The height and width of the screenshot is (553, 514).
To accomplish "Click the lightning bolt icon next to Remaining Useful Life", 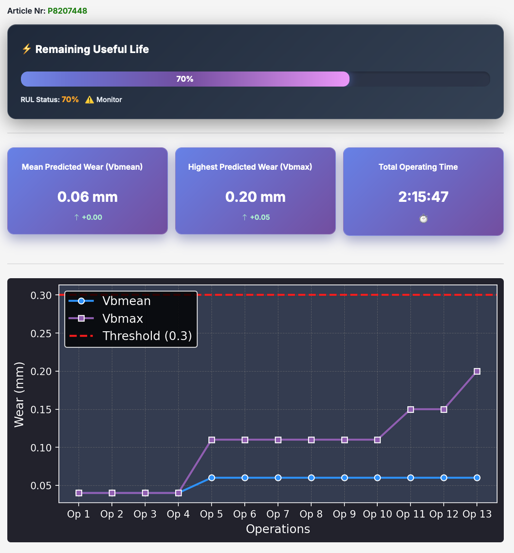I will 27,49.
